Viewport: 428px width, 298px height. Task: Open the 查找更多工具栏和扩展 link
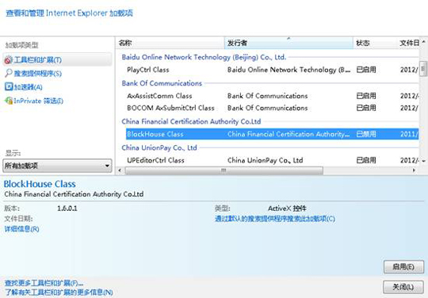pos(44,283)
